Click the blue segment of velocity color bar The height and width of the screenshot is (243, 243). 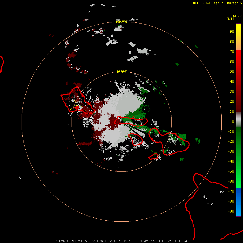(x=238, y=202)
